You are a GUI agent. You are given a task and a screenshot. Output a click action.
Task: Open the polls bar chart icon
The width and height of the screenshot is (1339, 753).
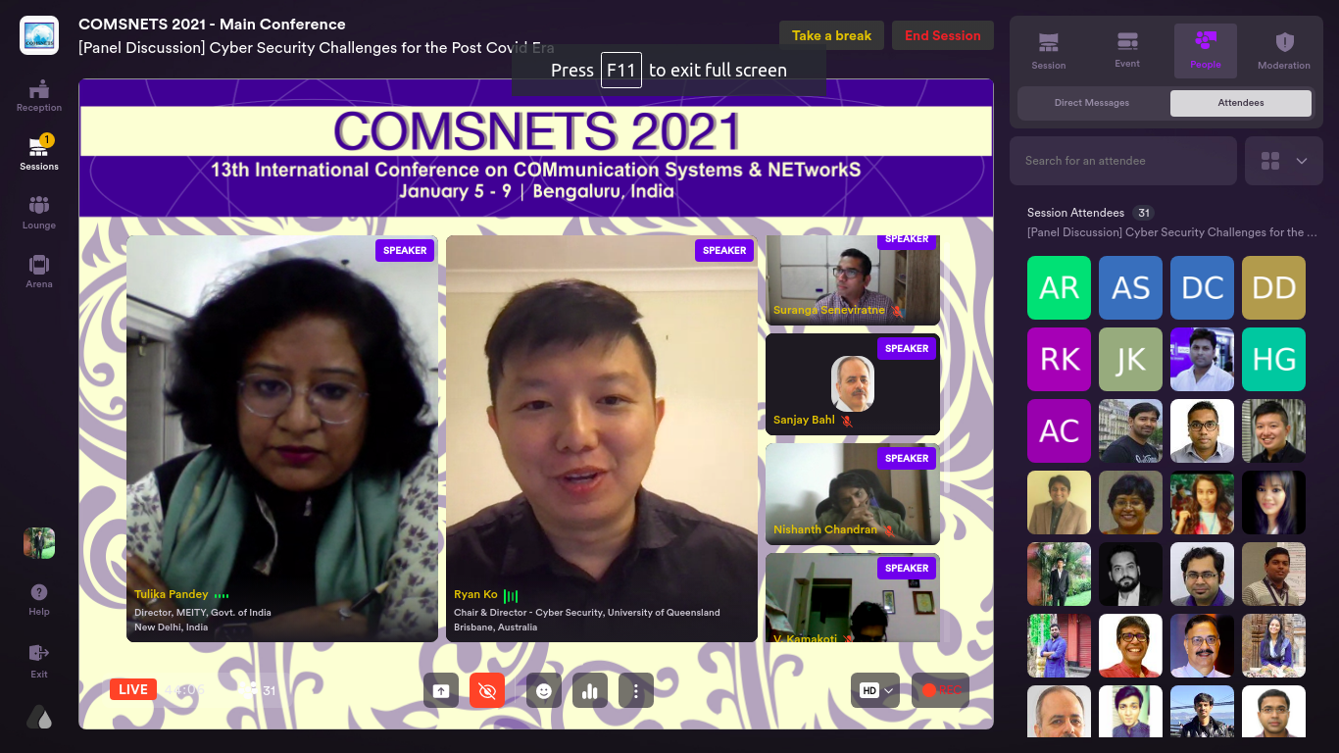tap(590, 691)
